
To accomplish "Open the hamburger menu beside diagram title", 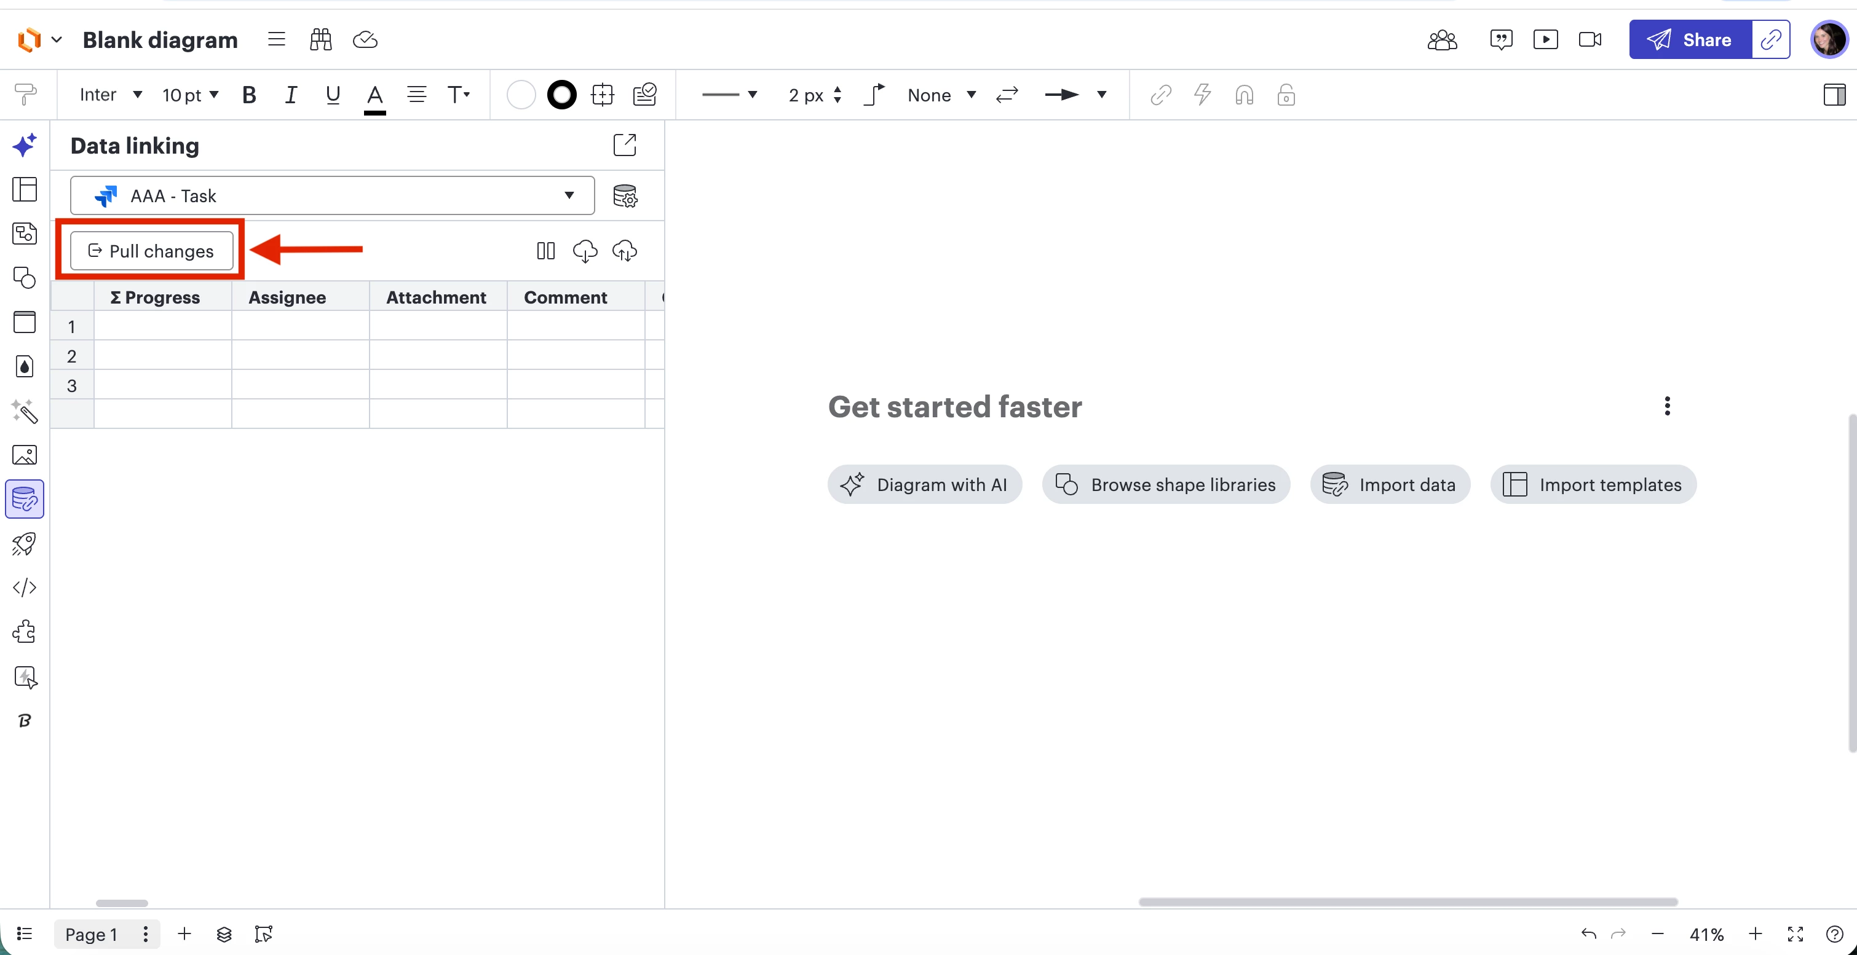I will pyautogui.click(x=276, y=39).
